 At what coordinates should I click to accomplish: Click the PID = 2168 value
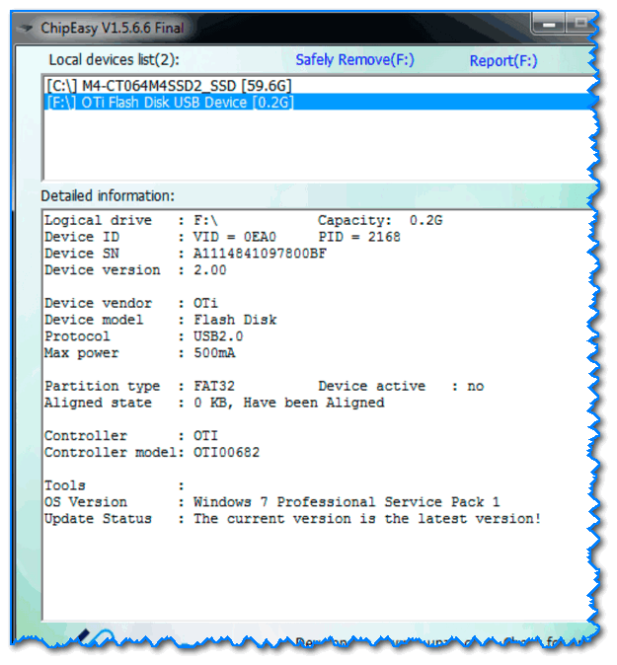coord(359,237)
